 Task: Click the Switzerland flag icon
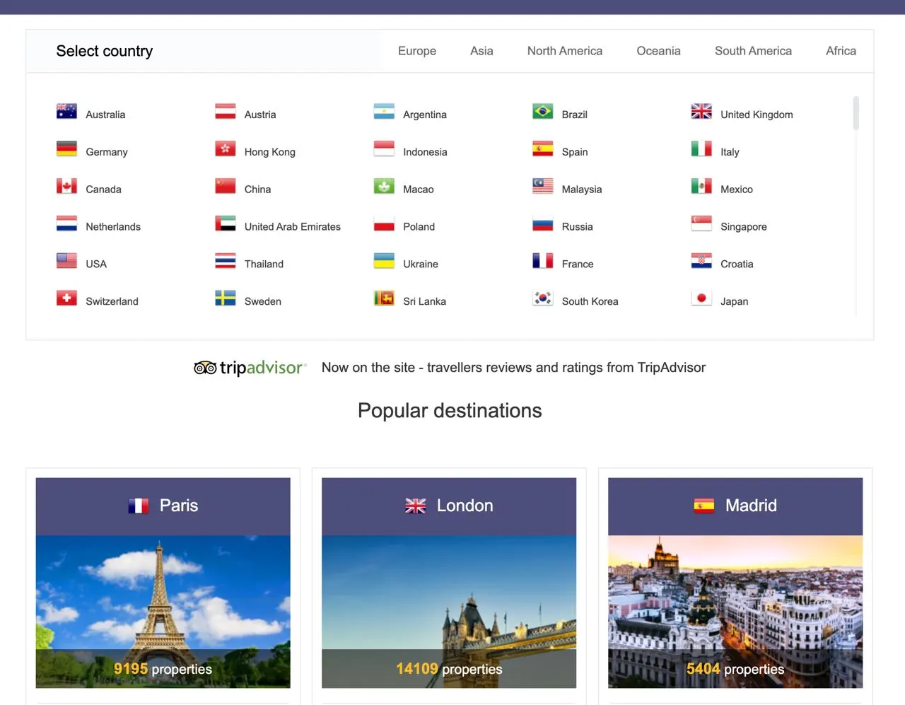66,298
